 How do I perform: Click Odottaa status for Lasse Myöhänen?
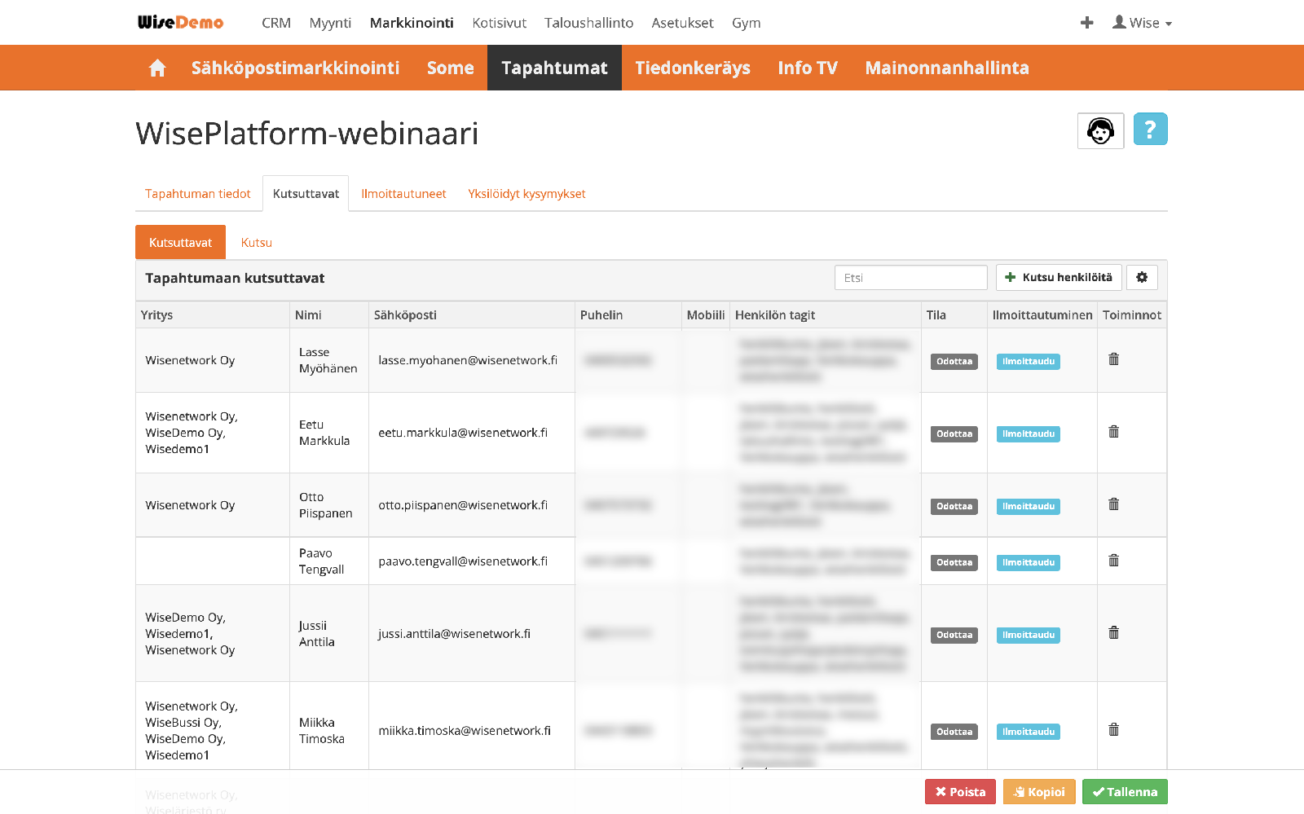coord(954,361)
